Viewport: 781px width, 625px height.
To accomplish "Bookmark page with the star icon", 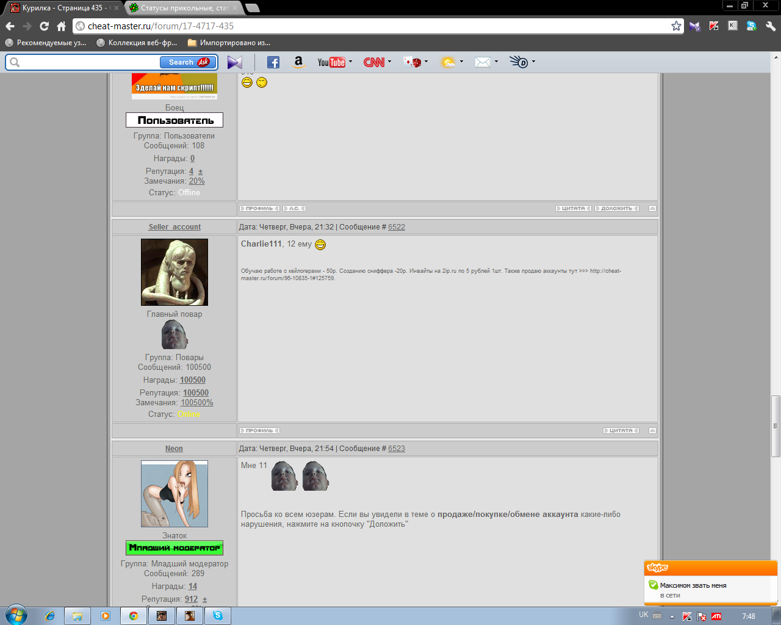I will click(676, 26).
